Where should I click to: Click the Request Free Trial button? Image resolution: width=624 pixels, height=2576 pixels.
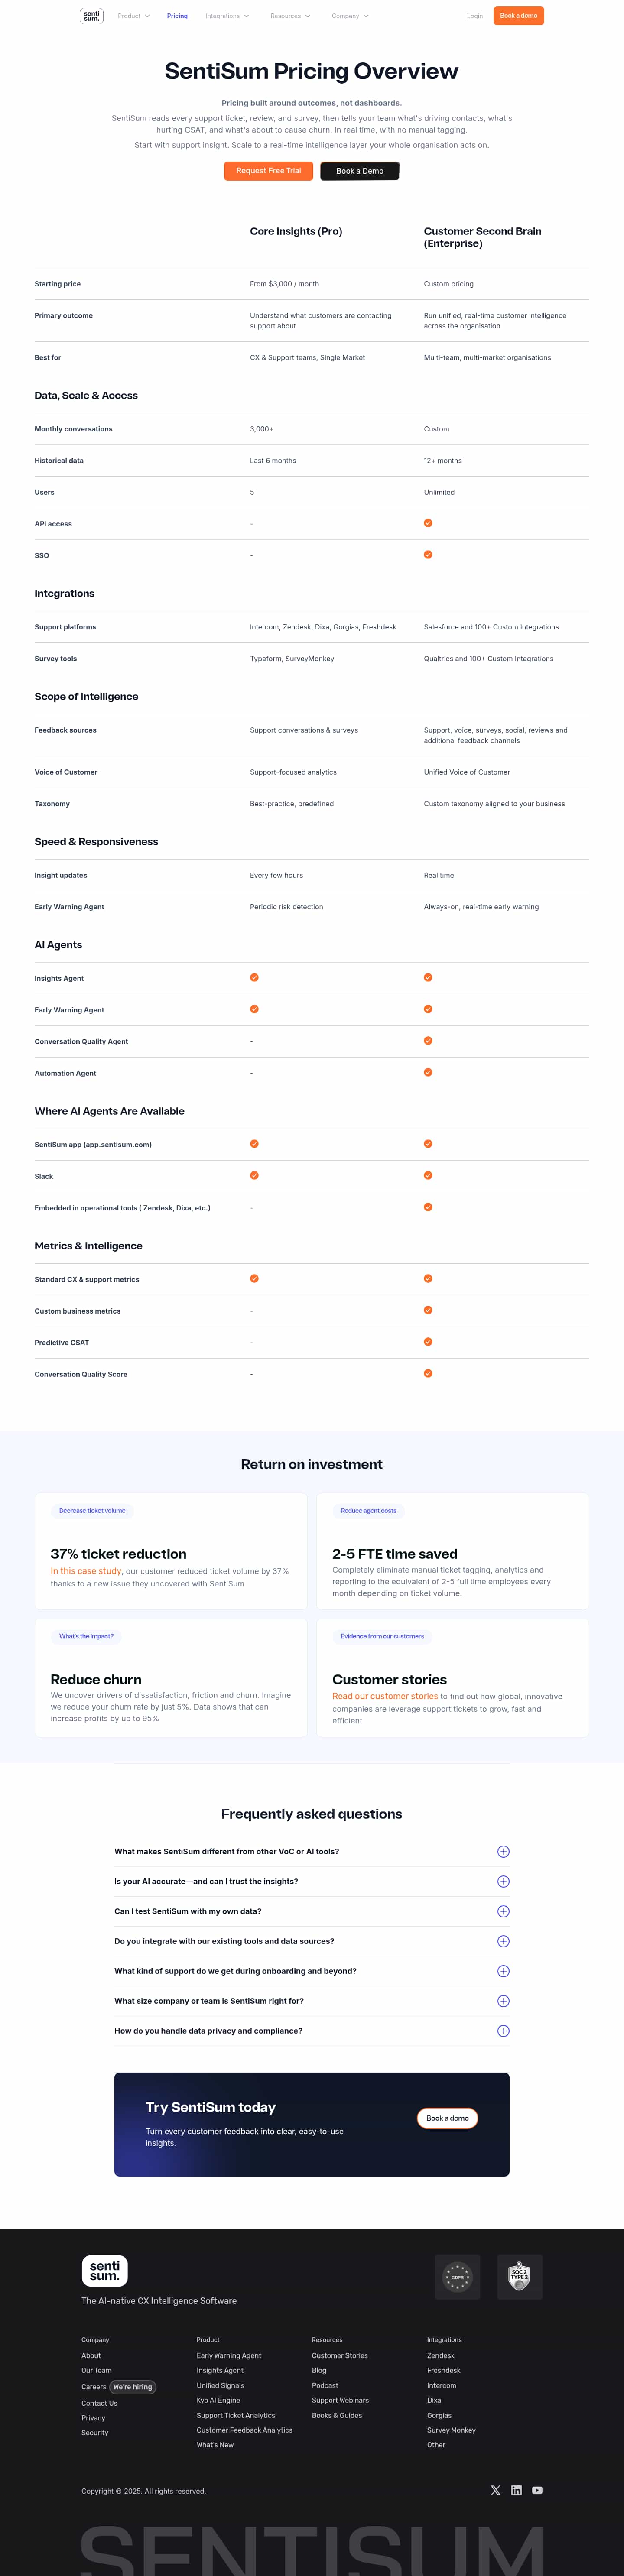click(268, 171)
